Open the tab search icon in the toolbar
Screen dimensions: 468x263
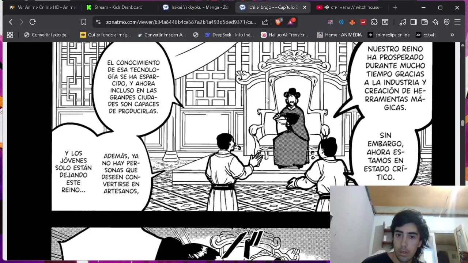pyautogui.click(x=385, y=22)
